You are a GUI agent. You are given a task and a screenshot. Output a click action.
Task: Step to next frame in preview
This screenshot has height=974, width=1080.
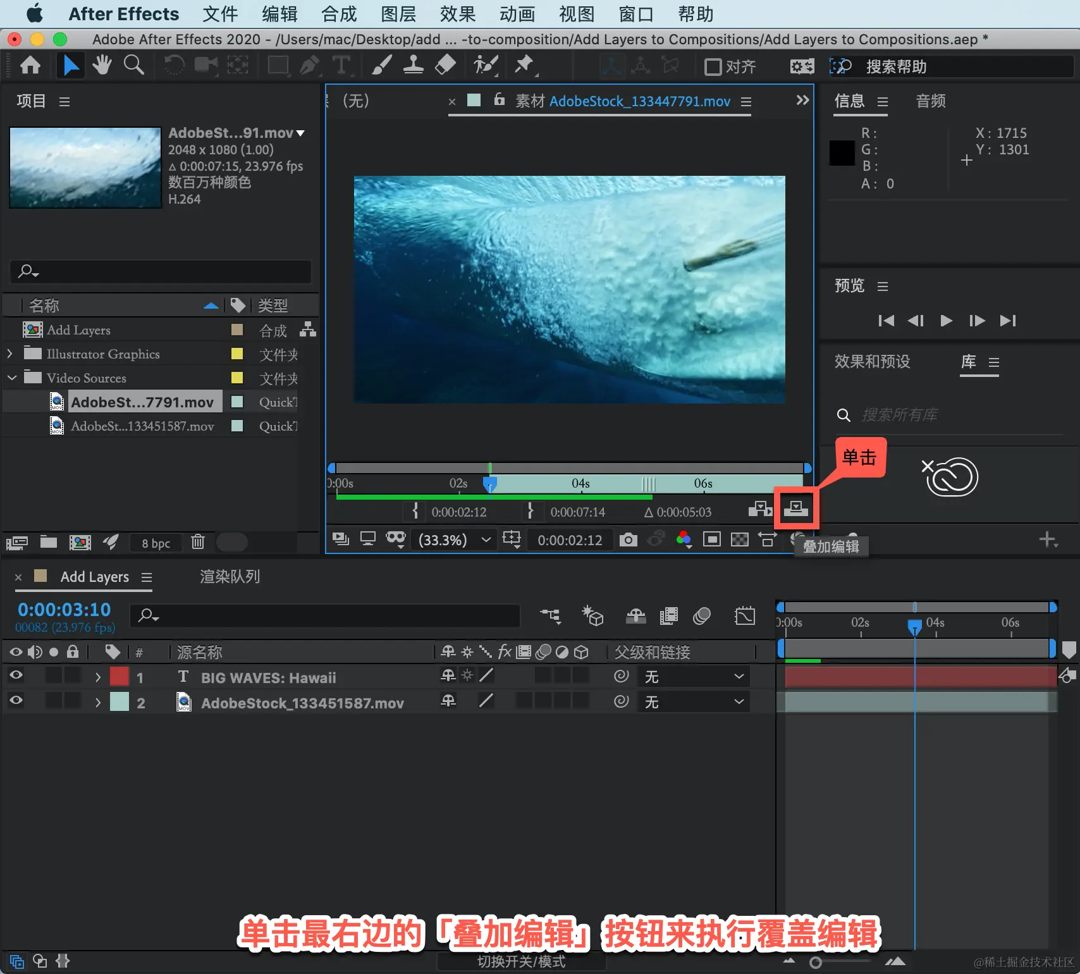977,321
